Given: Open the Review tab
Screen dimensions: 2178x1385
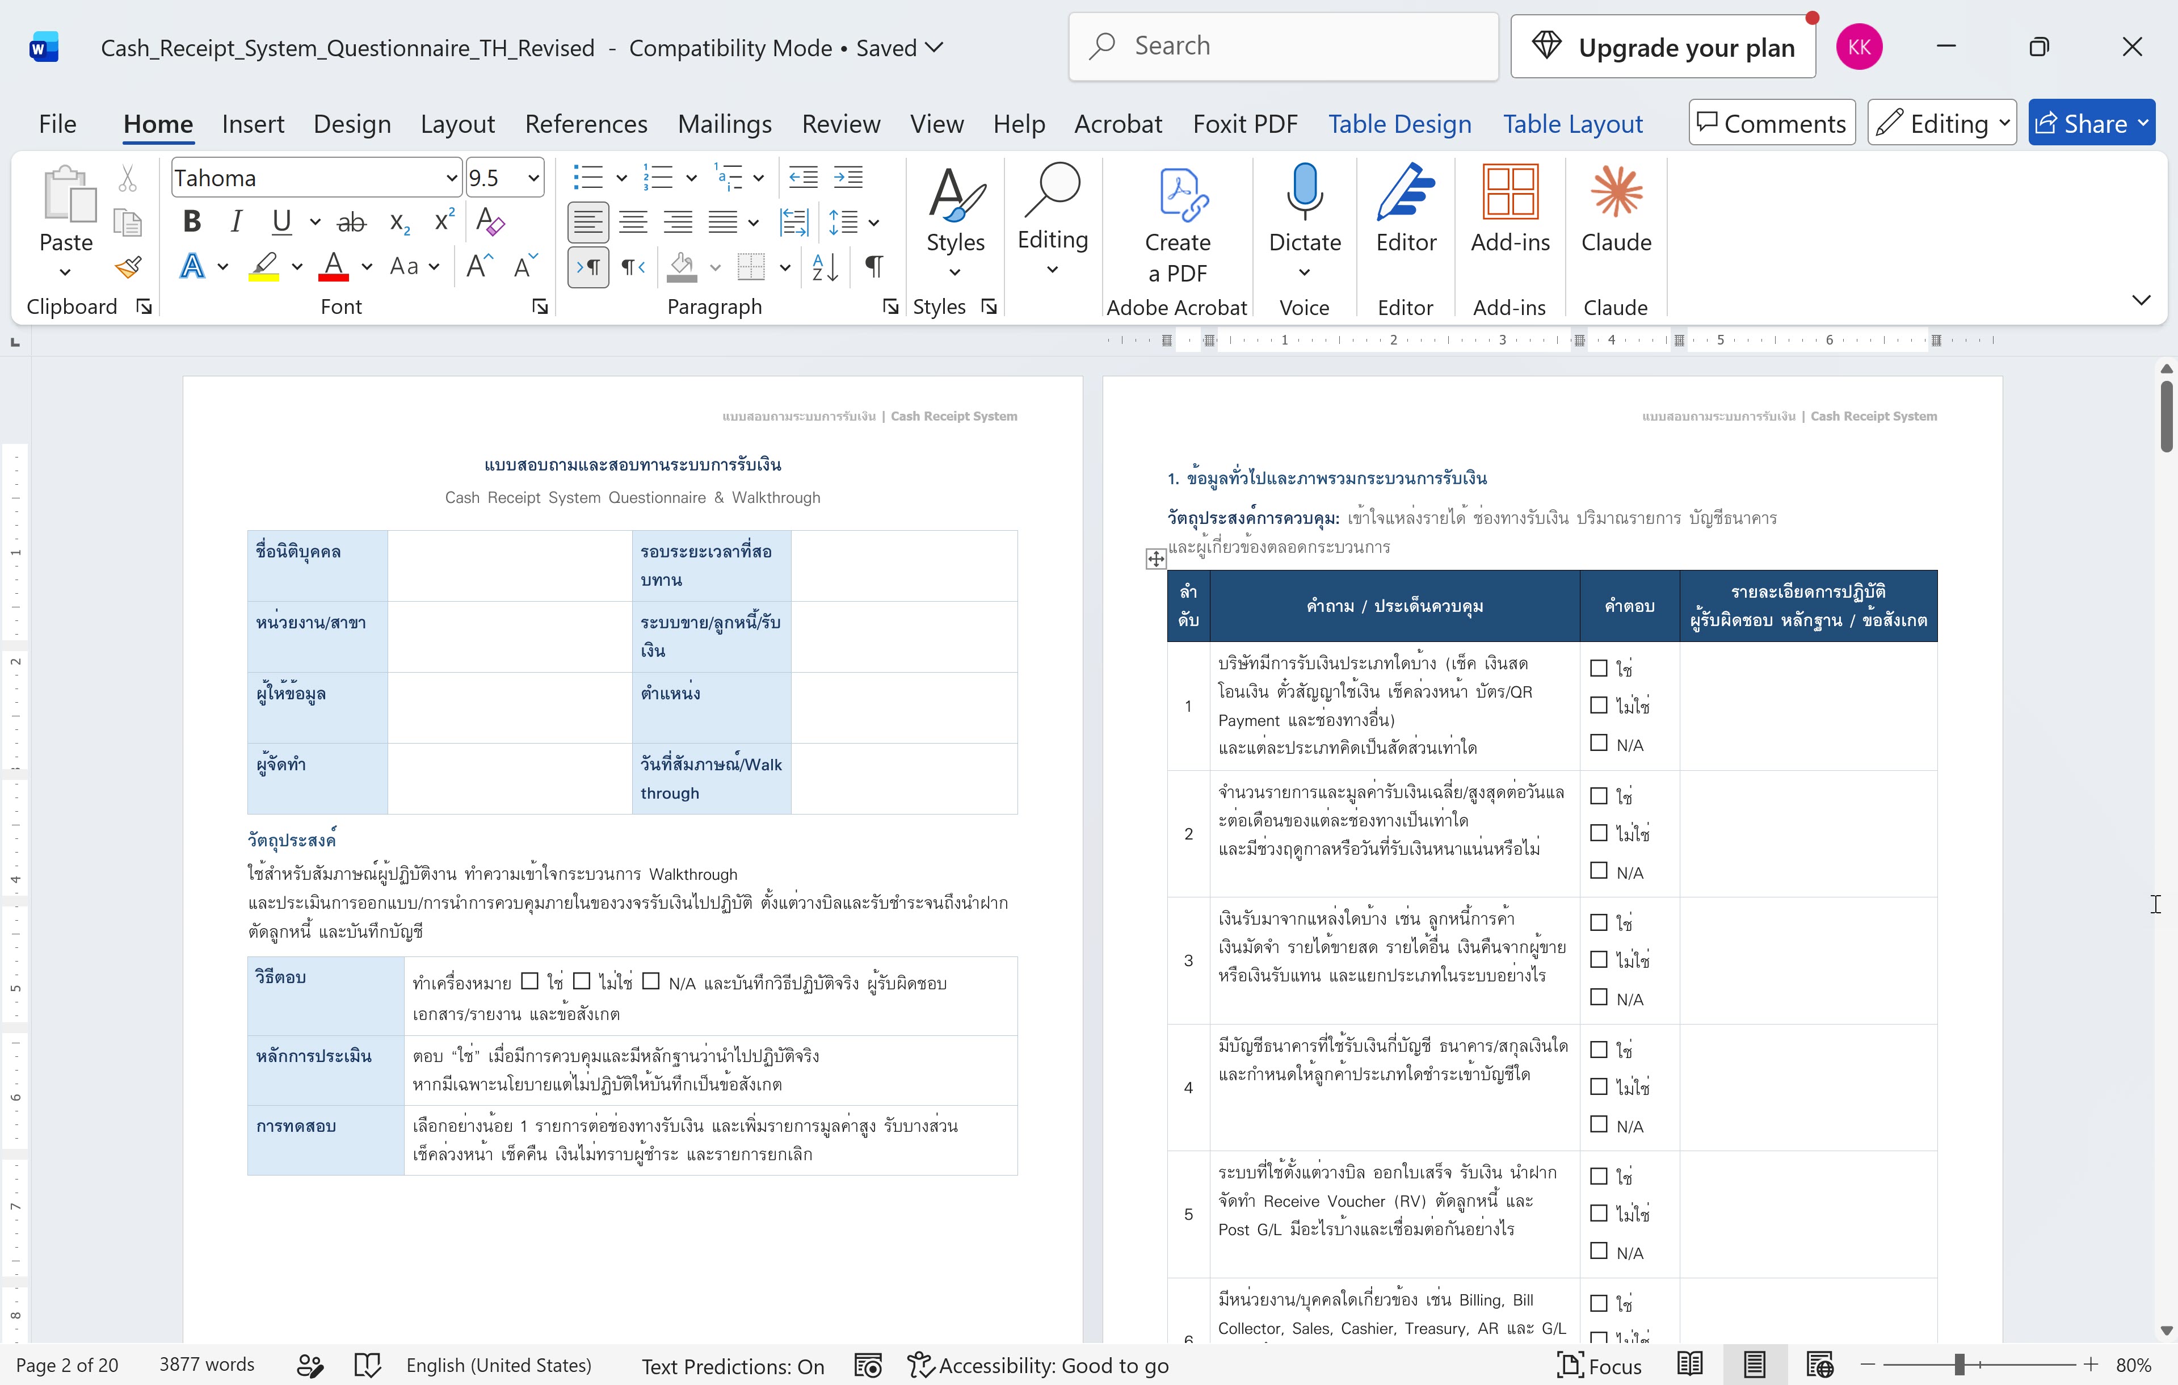Looking at the screenshot, I should click(840, 124).
